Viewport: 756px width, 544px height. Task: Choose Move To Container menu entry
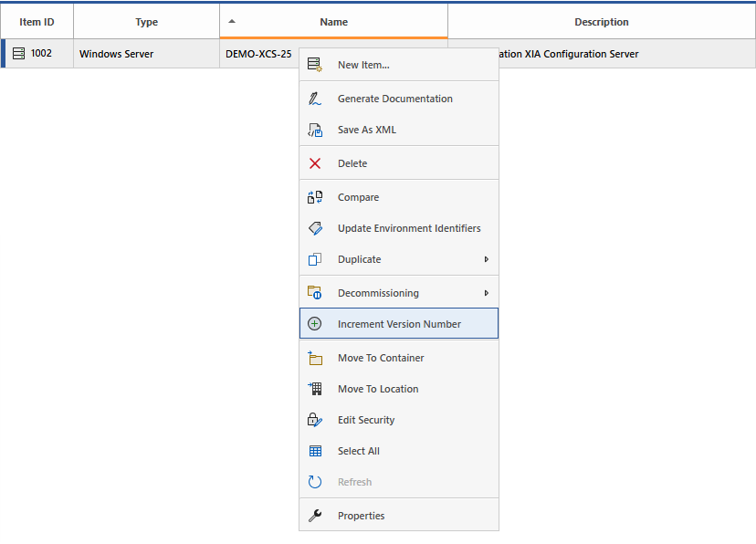tap(381, 358)
